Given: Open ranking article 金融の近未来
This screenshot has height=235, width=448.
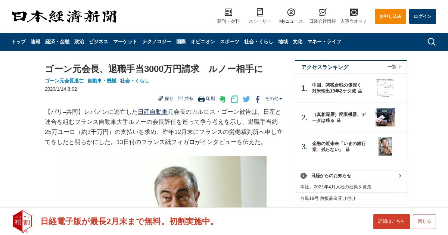Looking at the screenshot, I should pos(339,147).
